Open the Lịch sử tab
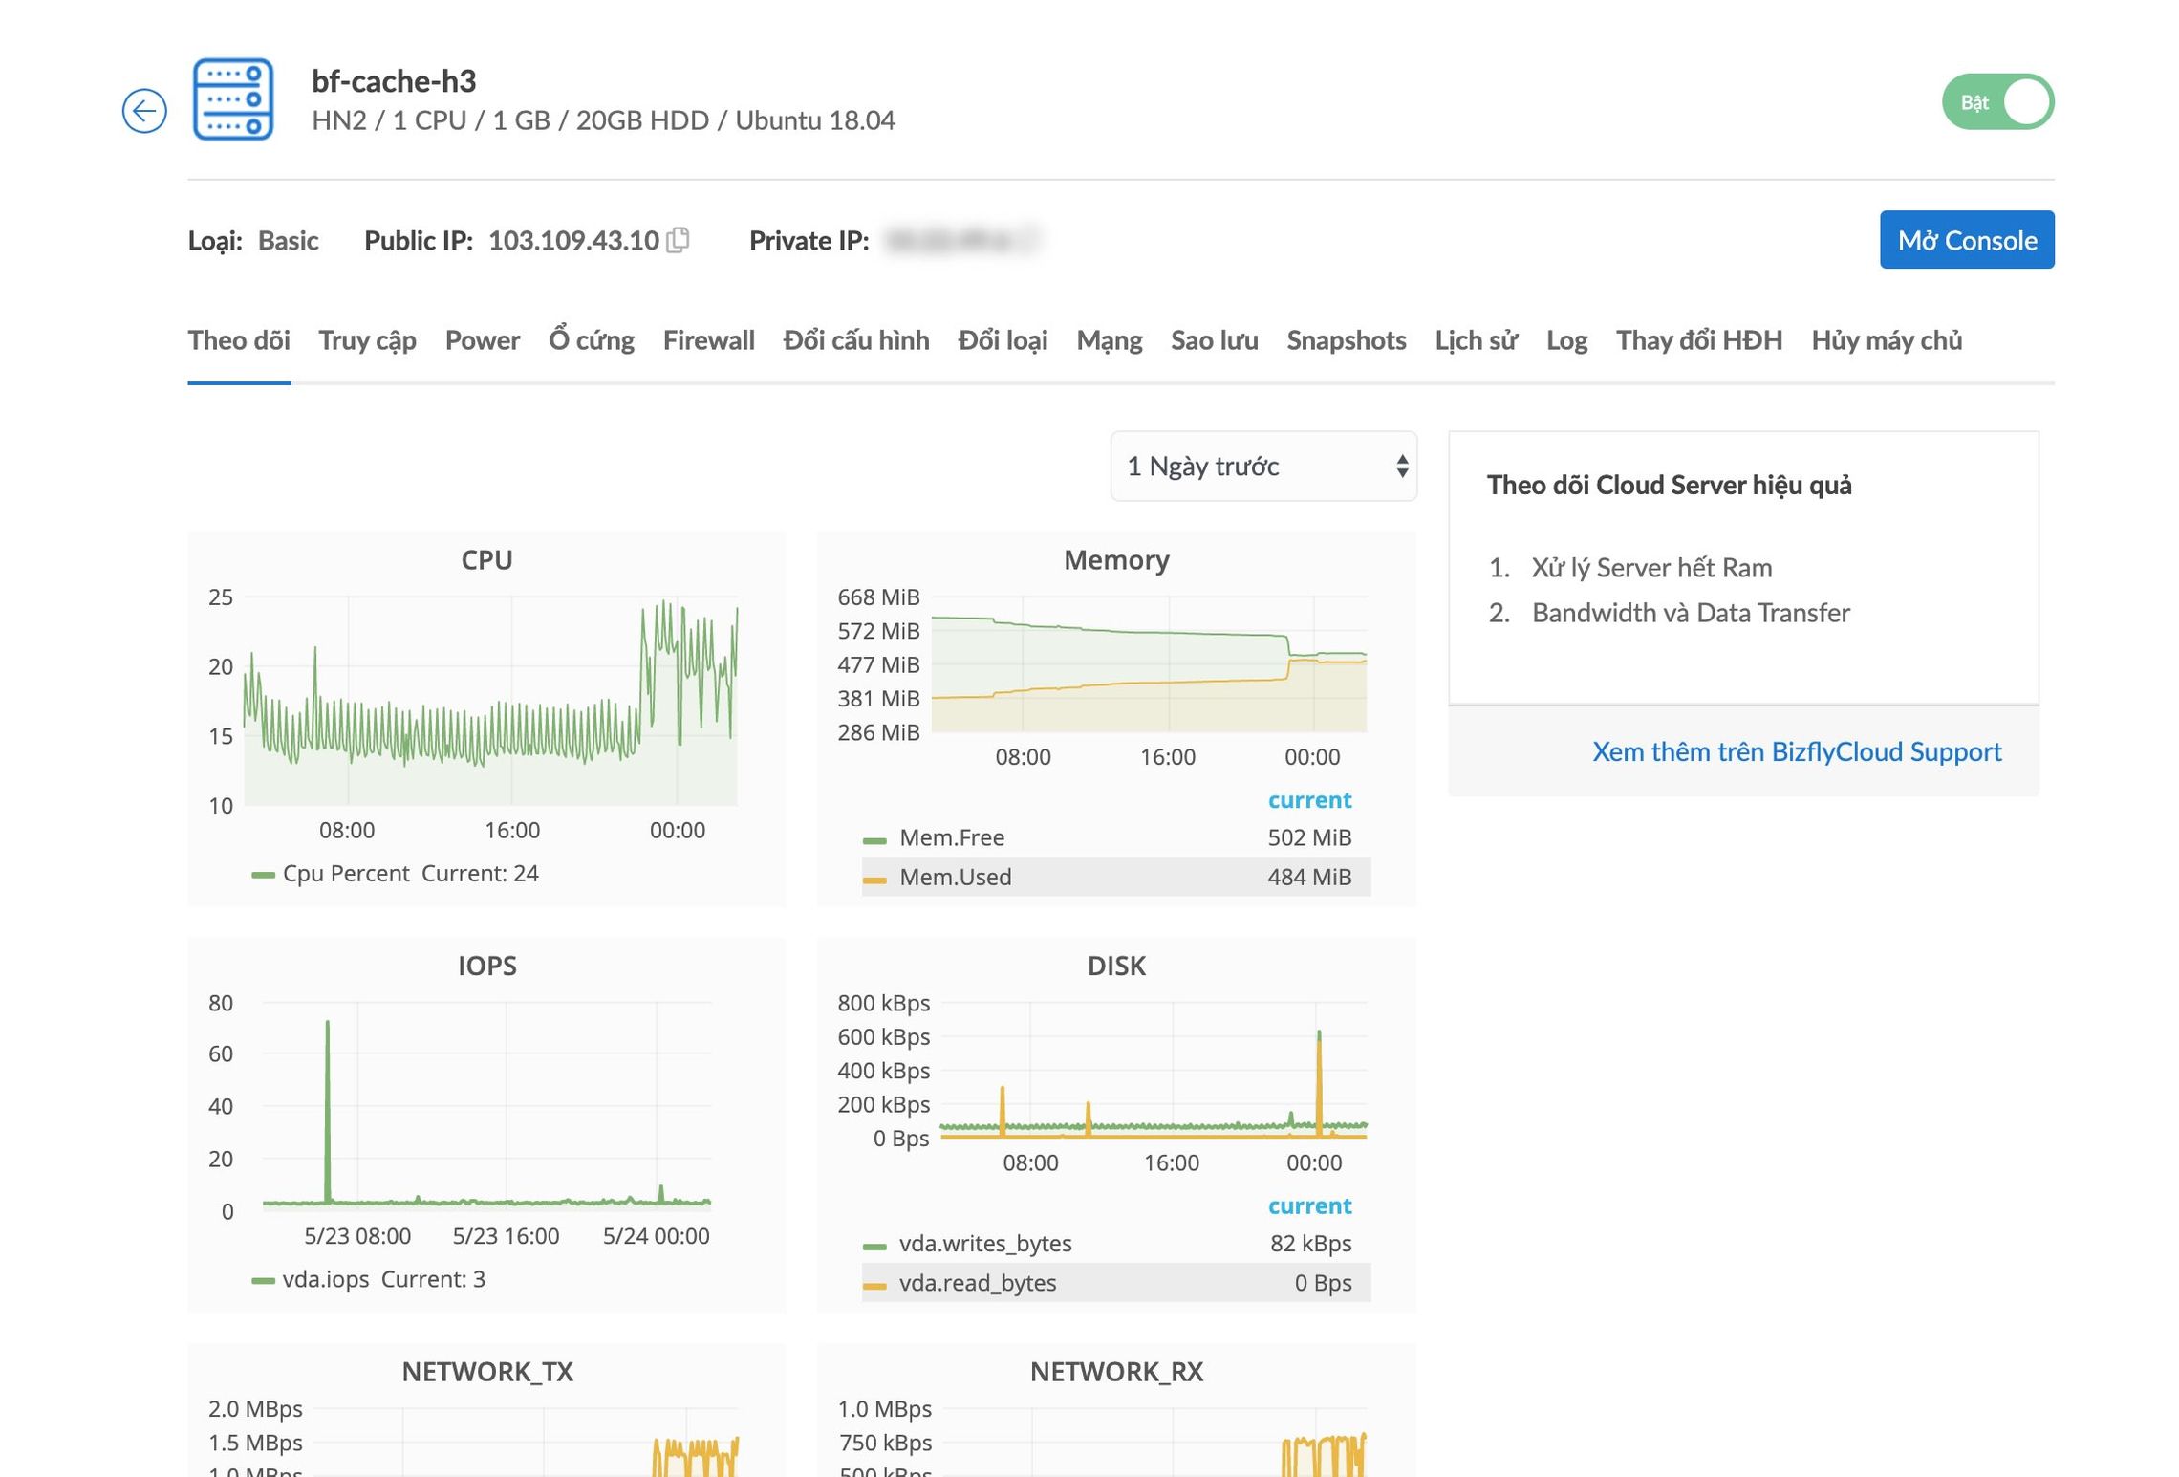The height and width of the screenshot is (1477, 2179). click(x=1477, y=340)
